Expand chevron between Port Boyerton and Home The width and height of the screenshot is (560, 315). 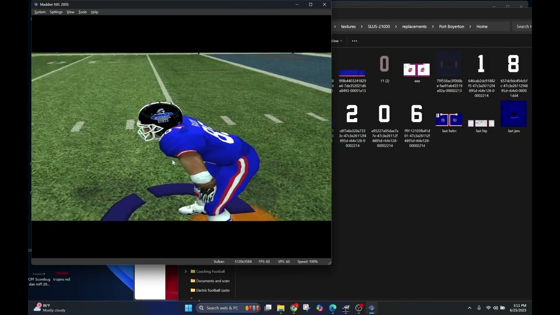pos(470,27)
